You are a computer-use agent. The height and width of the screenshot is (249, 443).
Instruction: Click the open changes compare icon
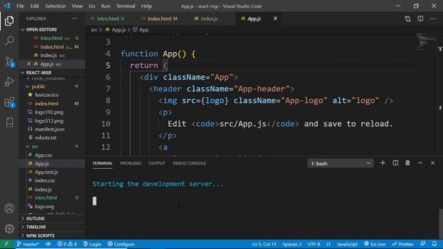pyautogui.click(x=408, y=19)
